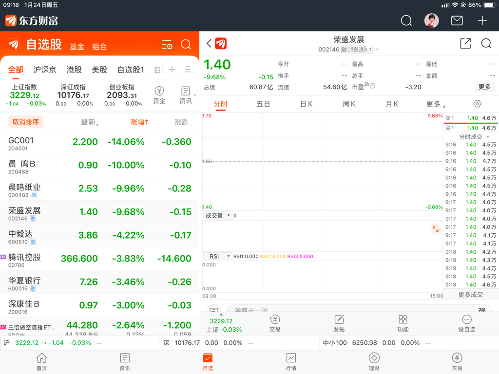Go to 首页 home tab
Image resolution: width=499 pixels, height=374 pixels.
tap(42, 362)
